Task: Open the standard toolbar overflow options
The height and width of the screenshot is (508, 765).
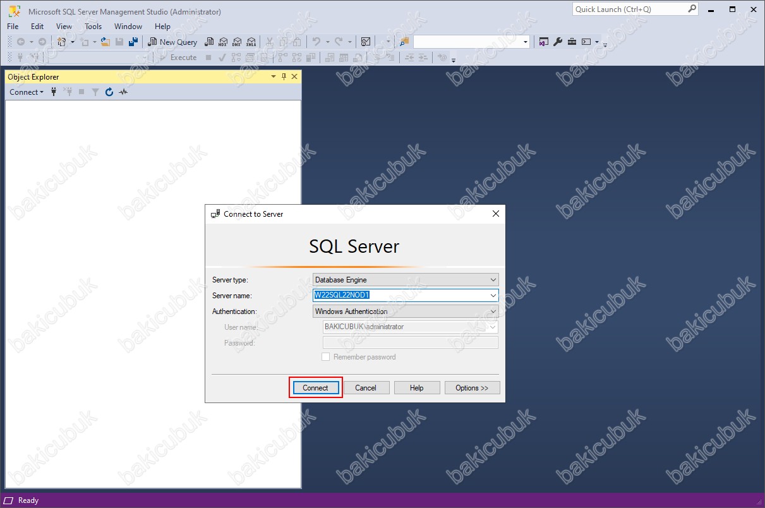Action: pos(605,44)
